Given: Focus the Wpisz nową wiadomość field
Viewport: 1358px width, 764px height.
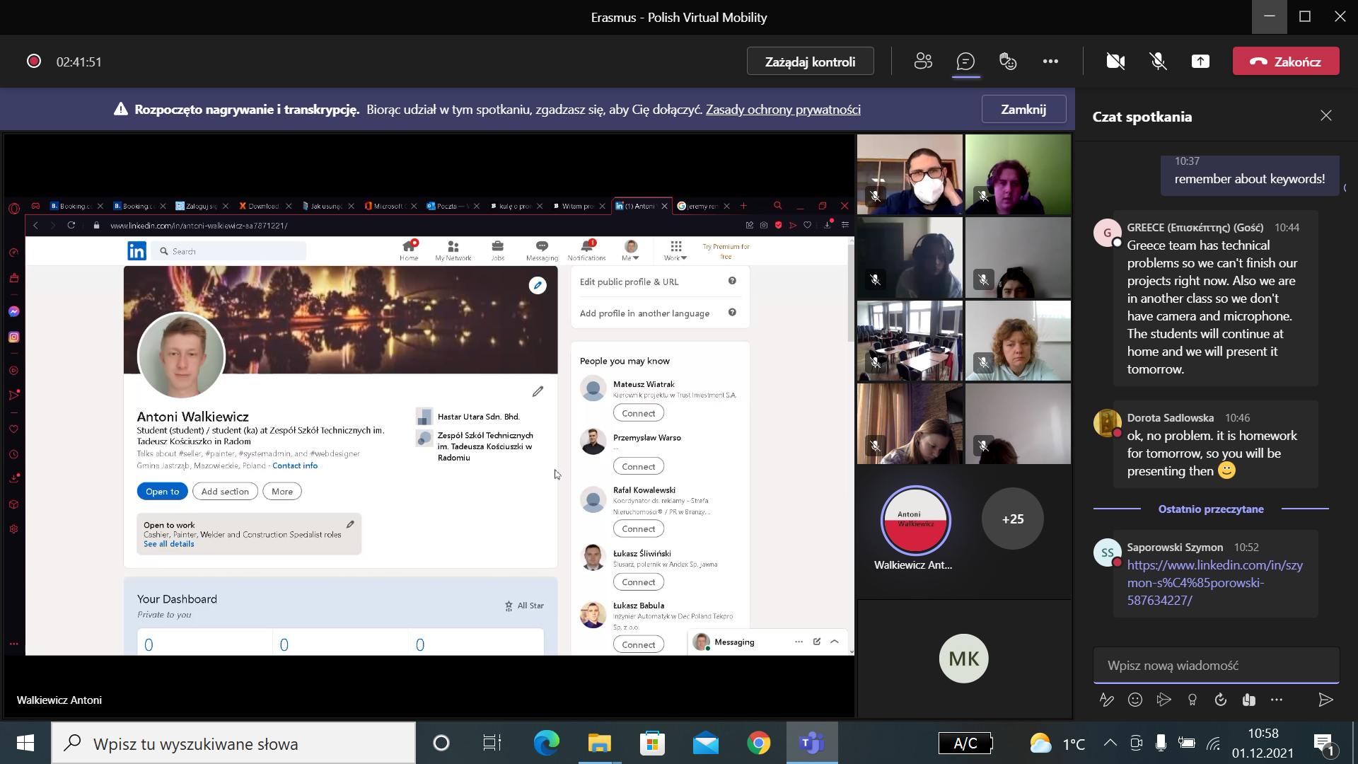Looking at the screenshot, I should (1216, 666).
